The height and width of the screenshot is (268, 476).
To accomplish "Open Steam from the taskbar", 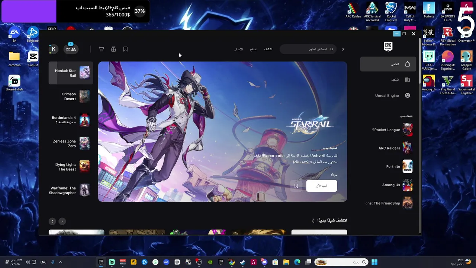I will pyautogui.click(x=242, y=262).
